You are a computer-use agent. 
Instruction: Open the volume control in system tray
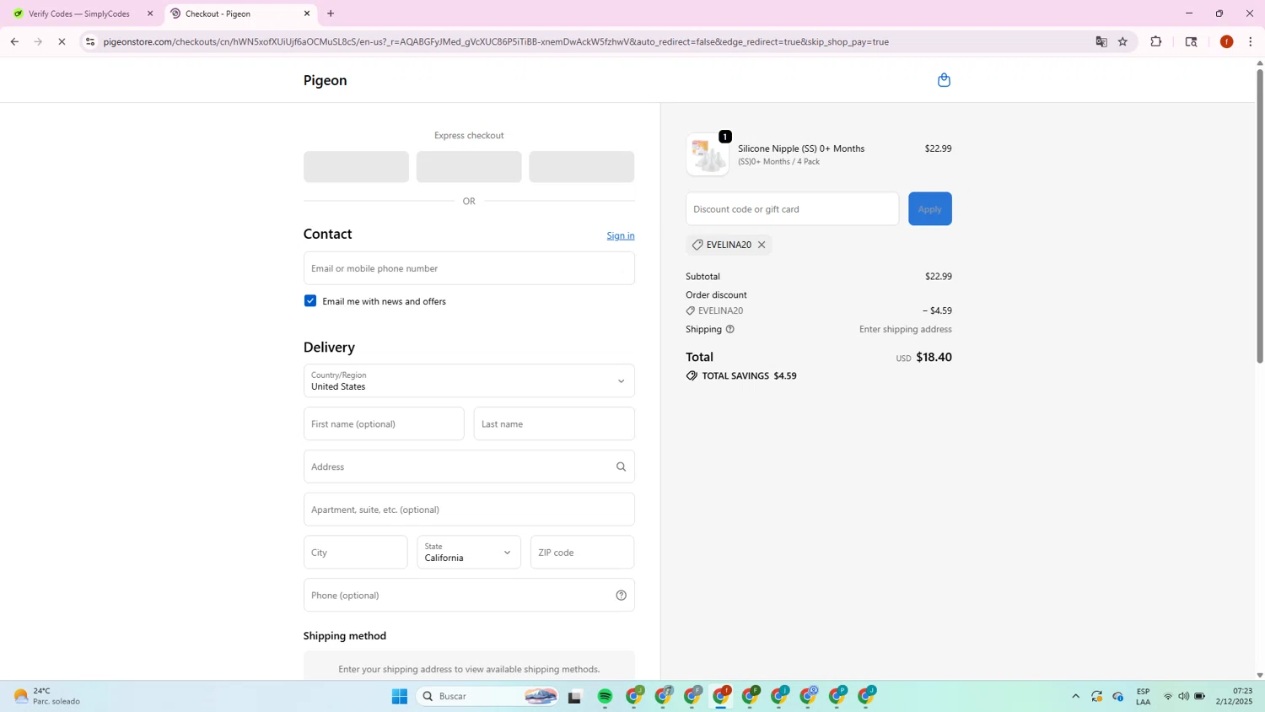[x=1184, y=696]
